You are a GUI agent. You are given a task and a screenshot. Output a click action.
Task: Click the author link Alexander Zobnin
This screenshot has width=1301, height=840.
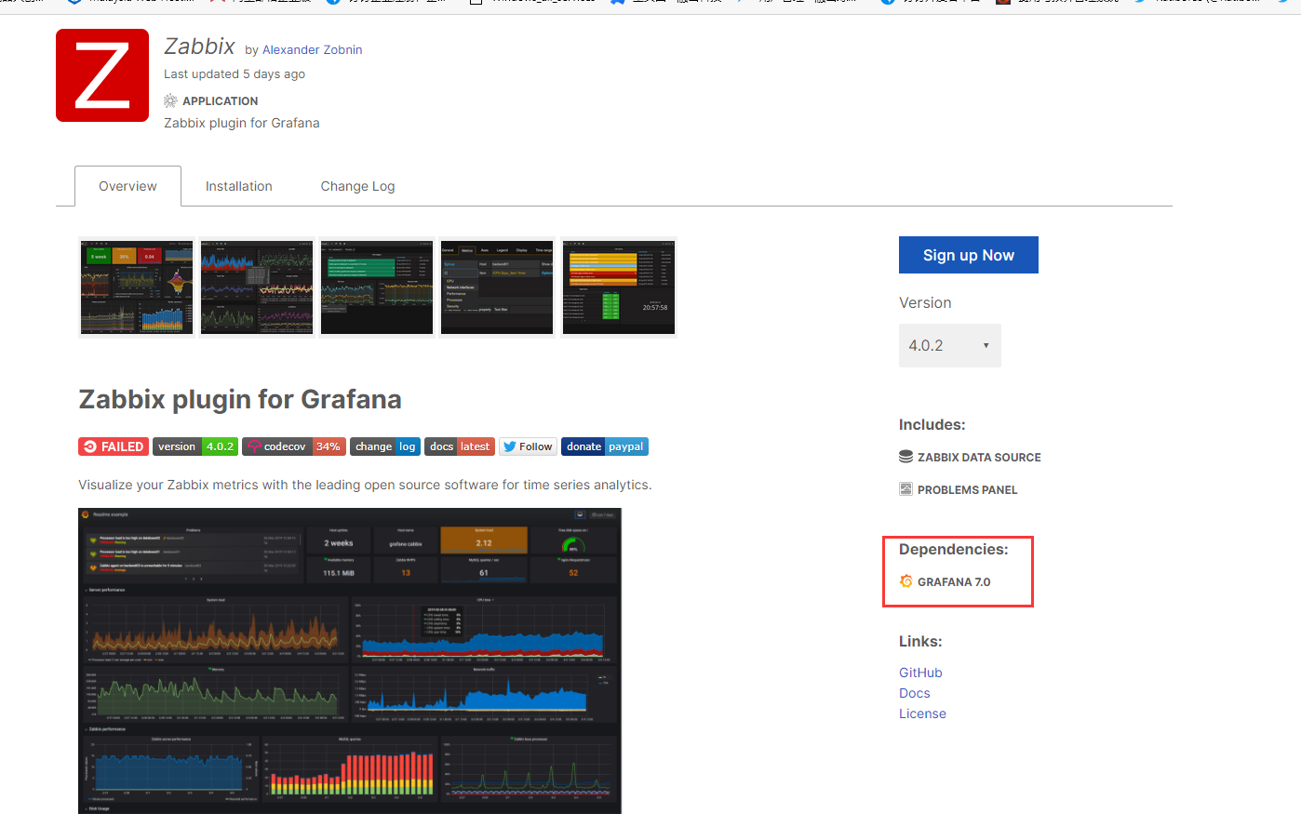pos(312,49)
